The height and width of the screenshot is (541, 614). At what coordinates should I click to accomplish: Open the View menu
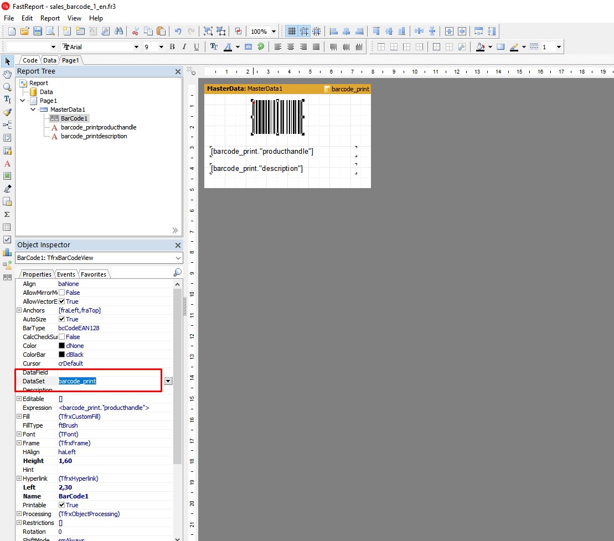(x=74, y=18)
